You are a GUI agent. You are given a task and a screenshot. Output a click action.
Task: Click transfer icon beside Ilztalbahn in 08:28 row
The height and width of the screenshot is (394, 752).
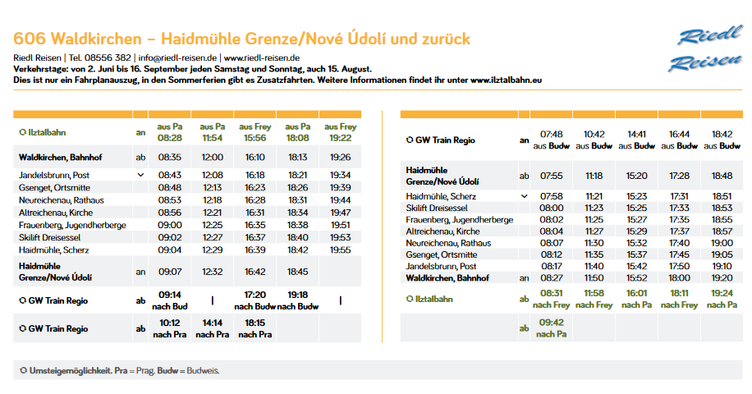[x=22, y=132]
